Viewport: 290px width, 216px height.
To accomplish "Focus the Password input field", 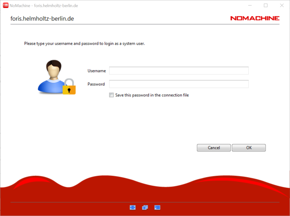I will [x=179, y=84].
